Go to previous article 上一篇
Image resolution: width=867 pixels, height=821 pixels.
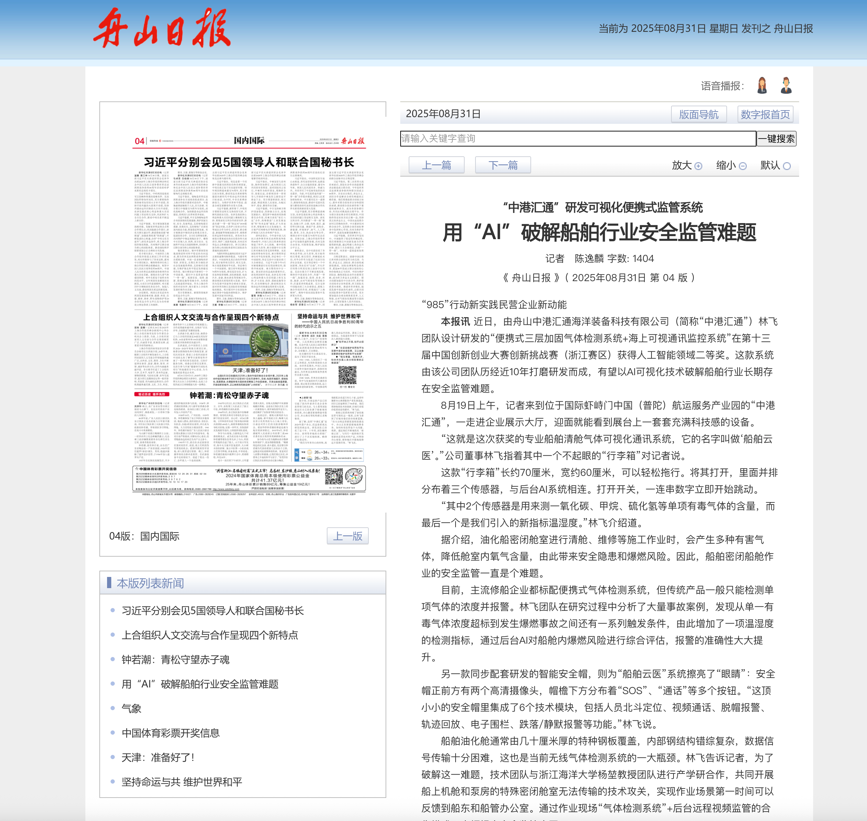pyautogui.click(x=436, y=165)
